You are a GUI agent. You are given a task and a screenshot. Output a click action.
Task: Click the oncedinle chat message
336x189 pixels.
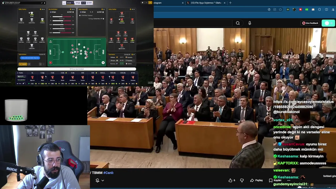coord(301,132)
